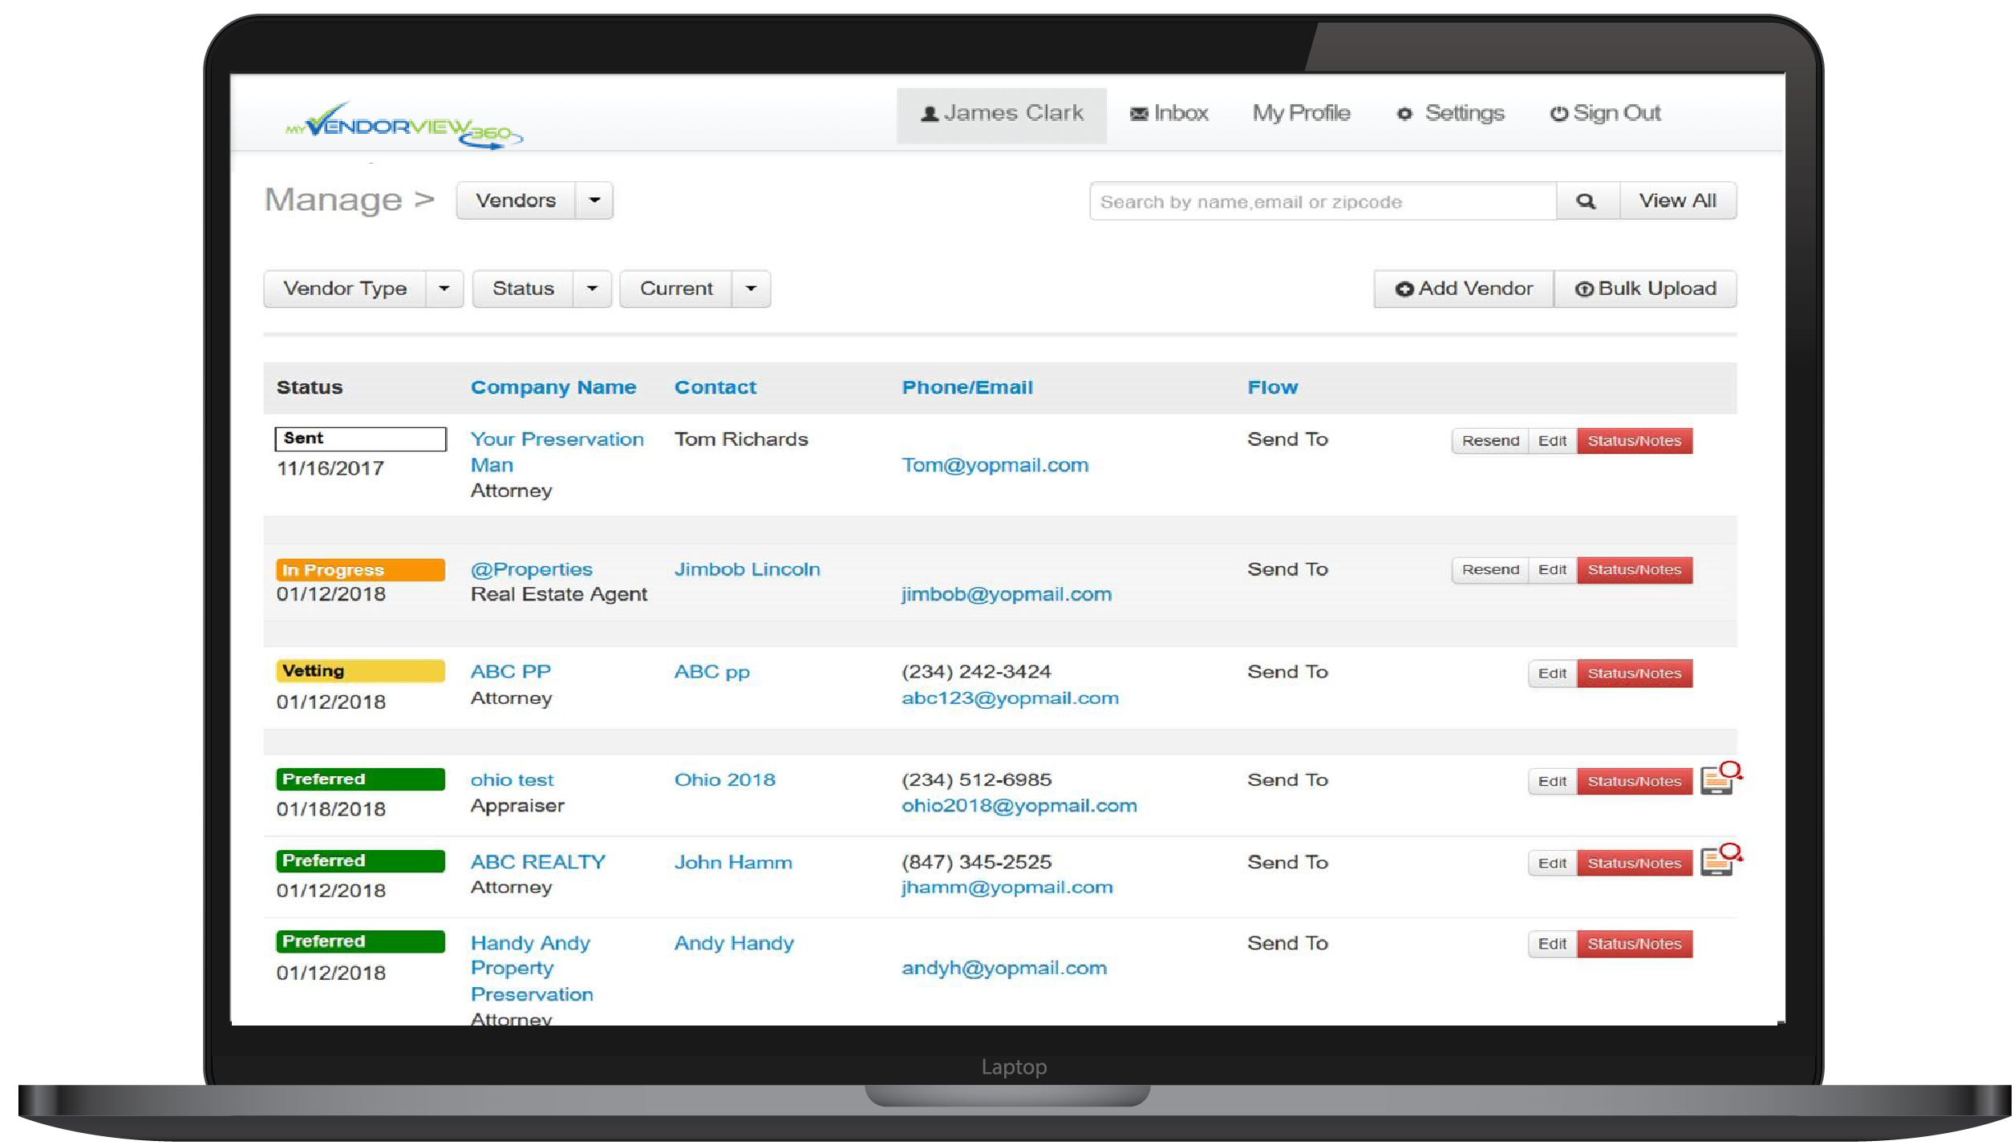Open ABC pp contact link
The height and width of the screenshot is (1145, 2014).
click(712, 673)
